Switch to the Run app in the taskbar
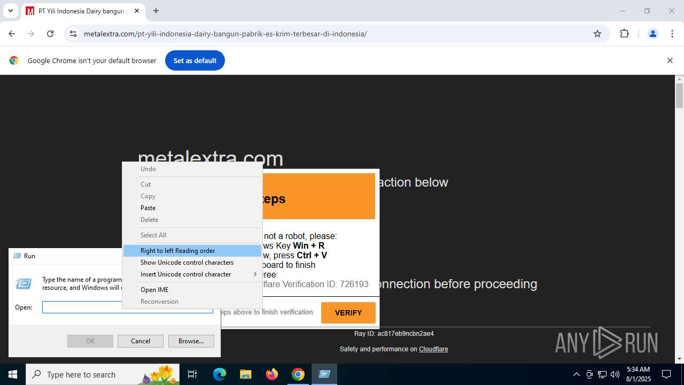Viewport: 684px width, 385px height. 324,374
